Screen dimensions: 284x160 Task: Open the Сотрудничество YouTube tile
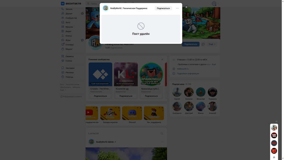click(x=92, y=113)
